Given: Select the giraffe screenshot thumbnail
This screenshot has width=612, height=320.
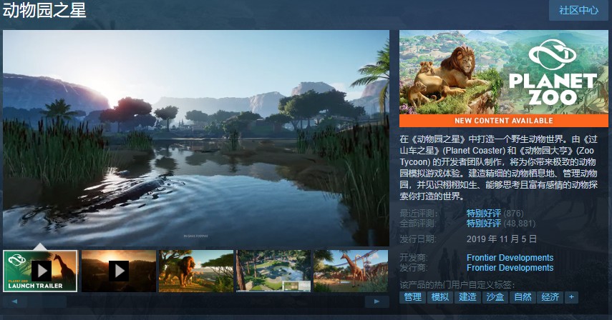Looking at the screenshot, I should 351,271.
